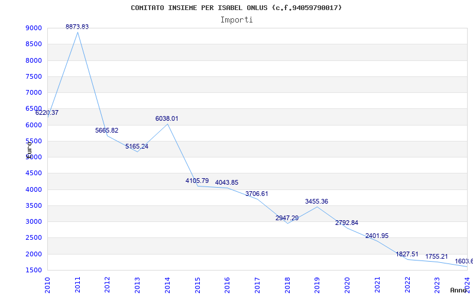Click x-axis year 2015
This screenshot has width=473, height=296.
197,285
